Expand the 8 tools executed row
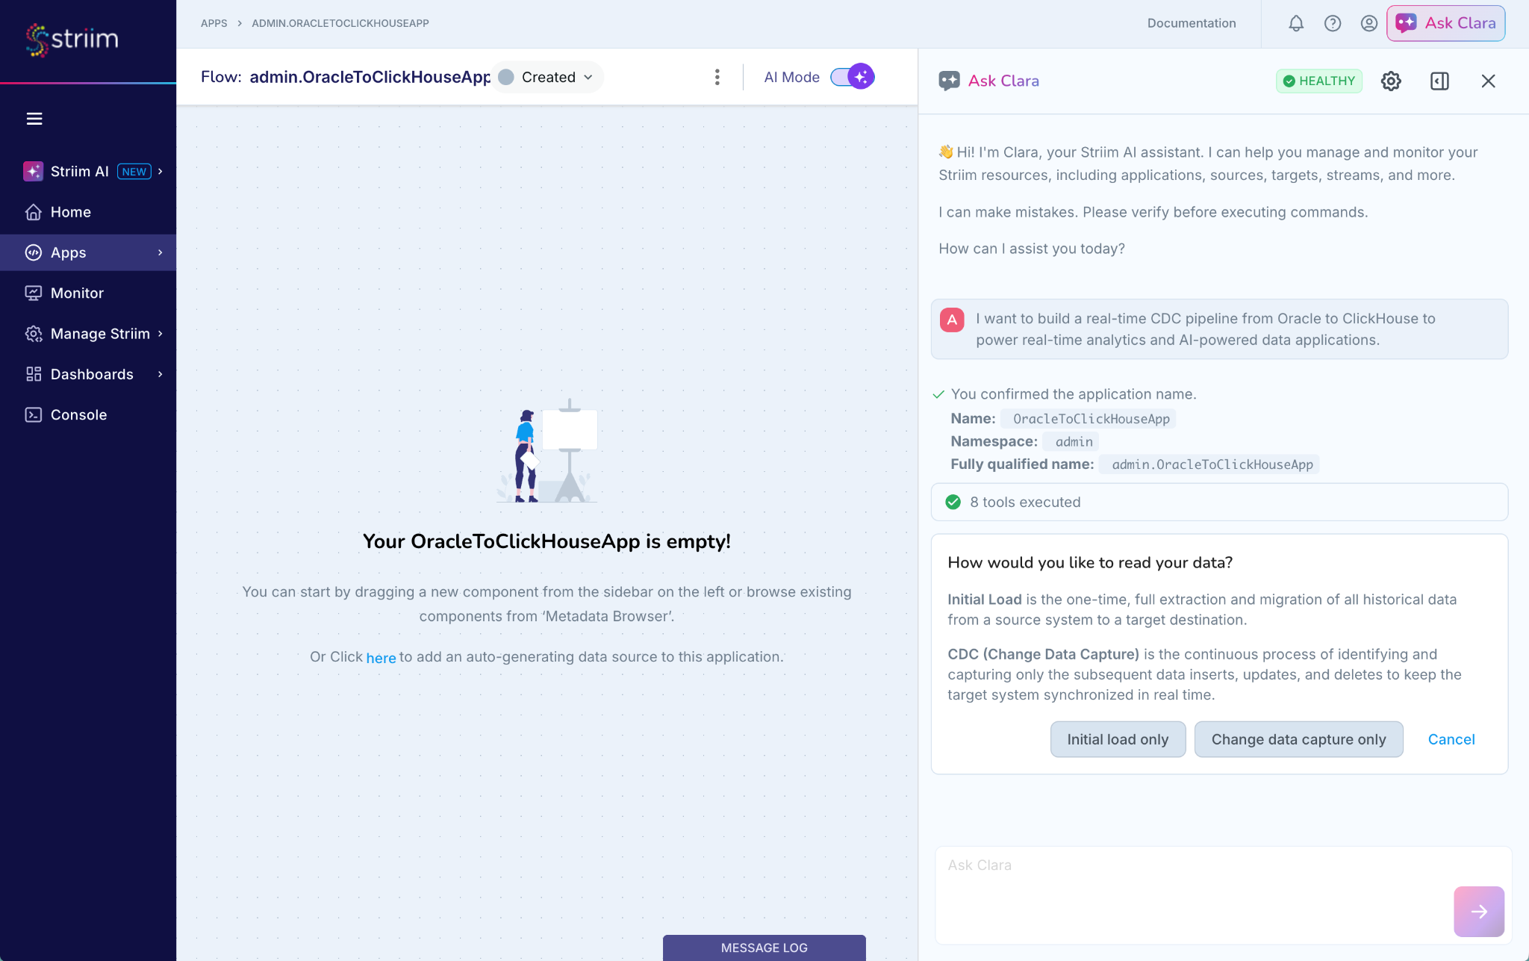 [1219, 502]
